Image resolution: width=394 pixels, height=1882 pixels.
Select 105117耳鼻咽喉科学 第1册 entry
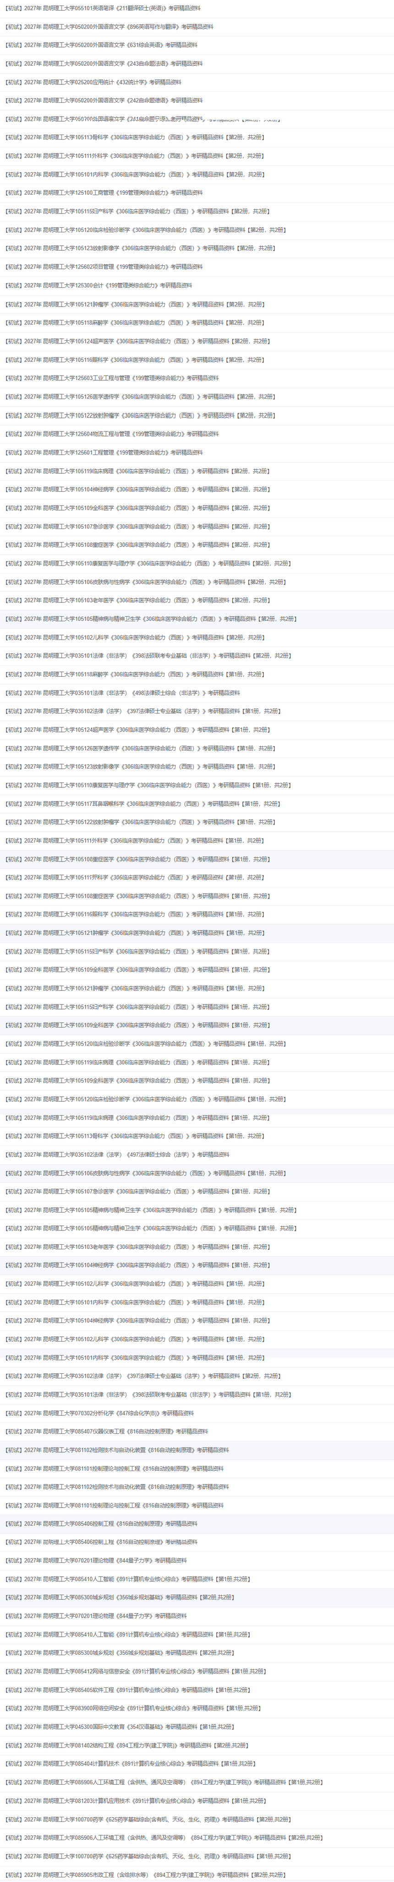(143, 803)
